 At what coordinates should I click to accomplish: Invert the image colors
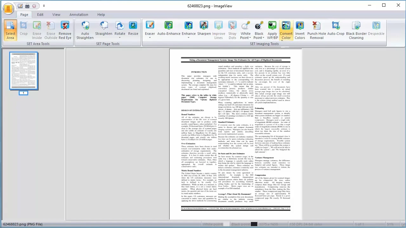(x=300, y=31)
